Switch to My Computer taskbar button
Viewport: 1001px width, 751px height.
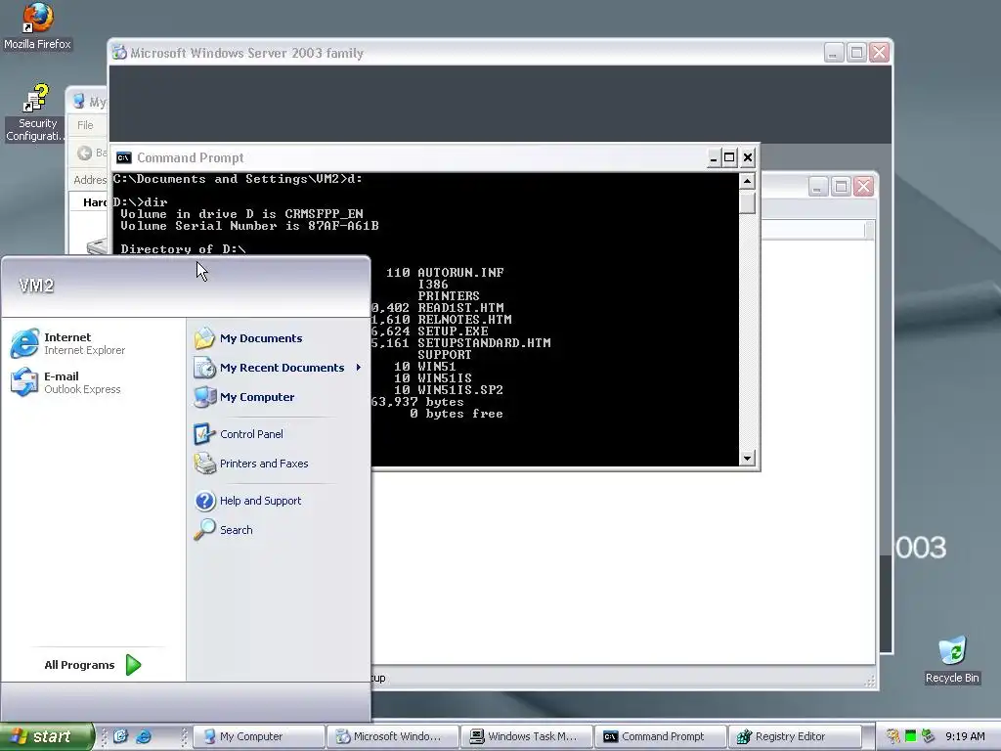click(259, 736)
